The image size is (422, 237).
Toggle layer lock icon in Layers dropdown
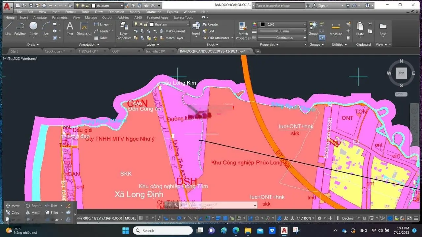[146, 24]
